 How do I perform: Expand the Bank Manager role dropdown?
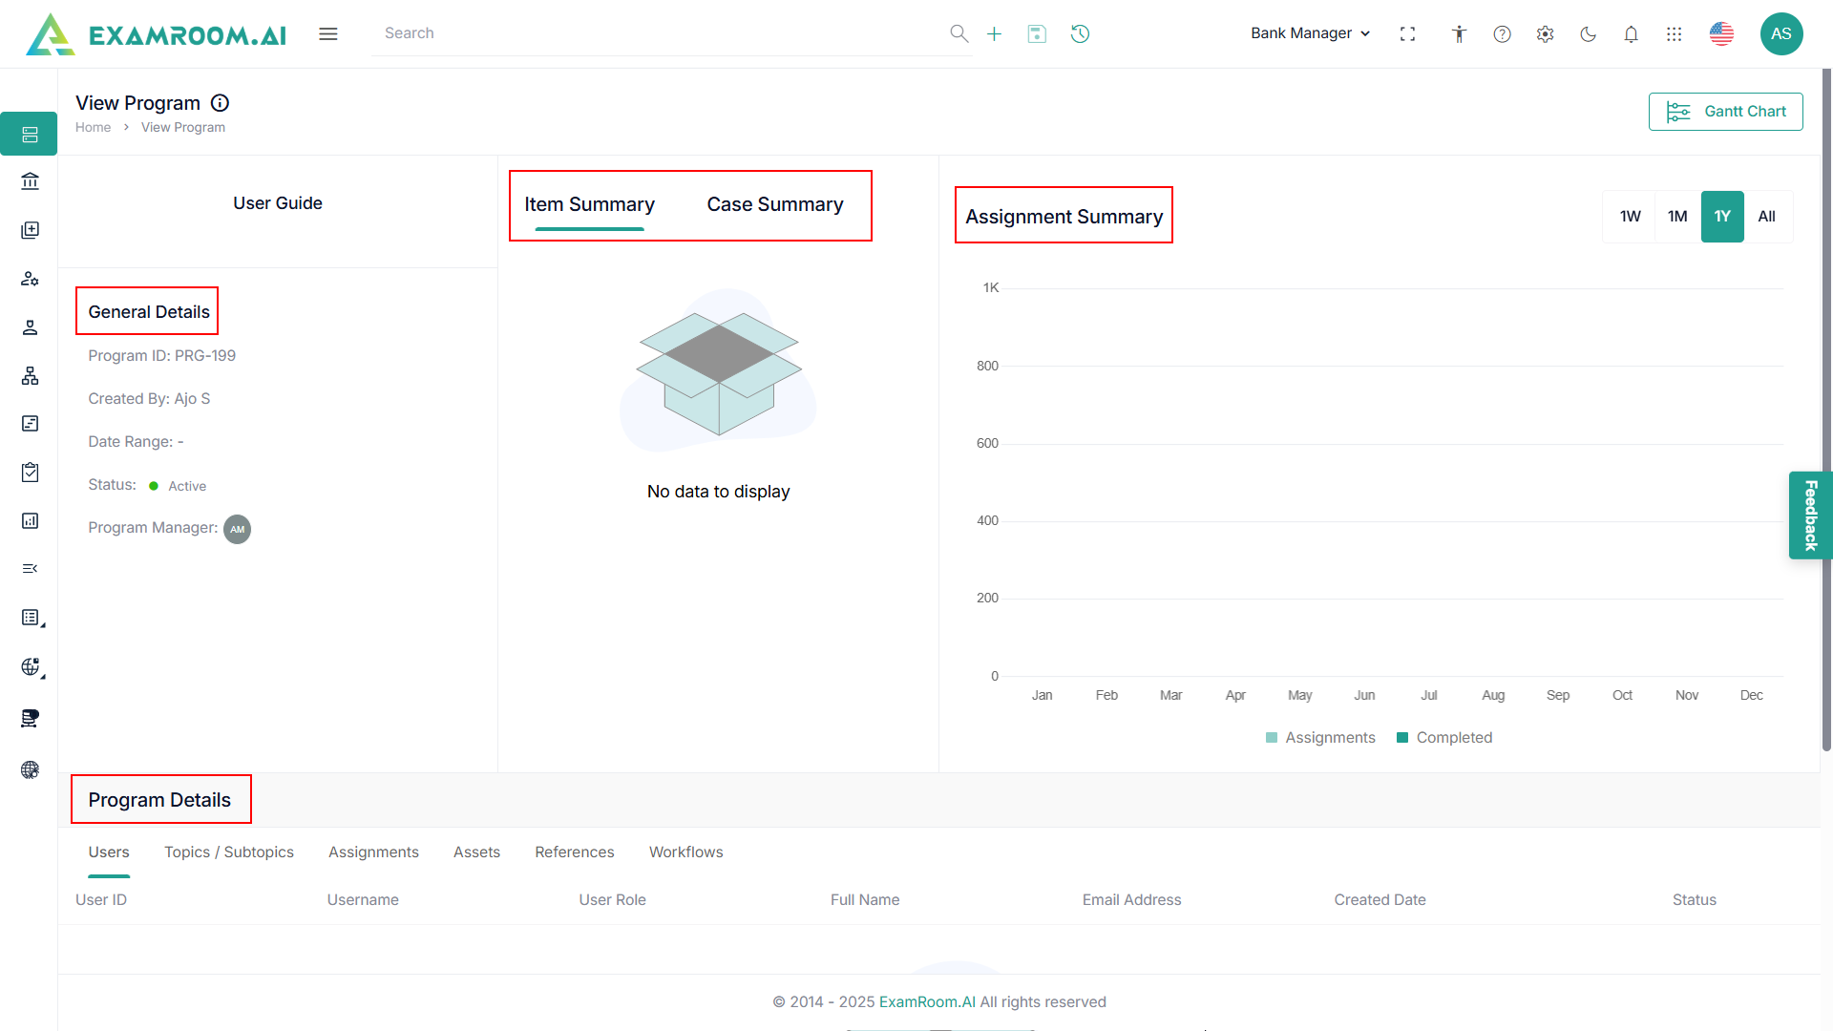click(1310, 33)
